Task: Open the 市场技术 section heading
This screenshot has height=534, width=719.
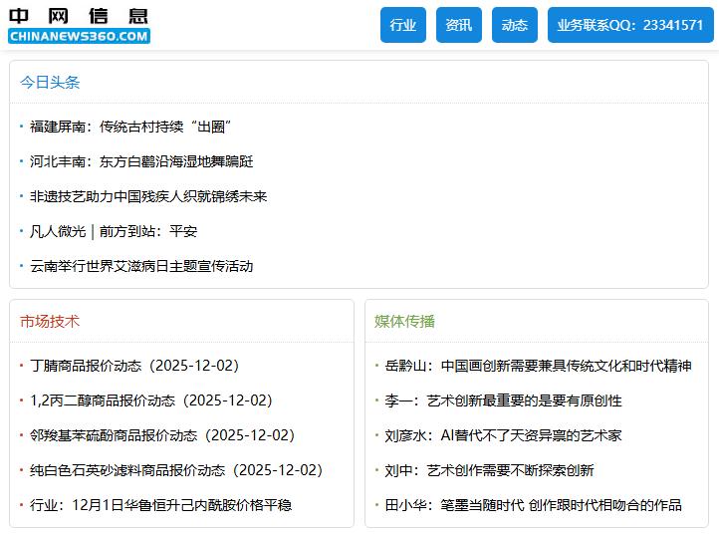Action: coord(50,321)
